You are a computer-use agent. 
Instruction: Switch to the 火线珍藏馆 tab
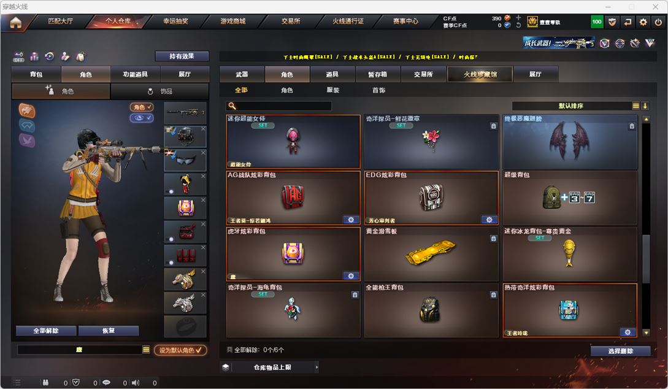(480, 74)
